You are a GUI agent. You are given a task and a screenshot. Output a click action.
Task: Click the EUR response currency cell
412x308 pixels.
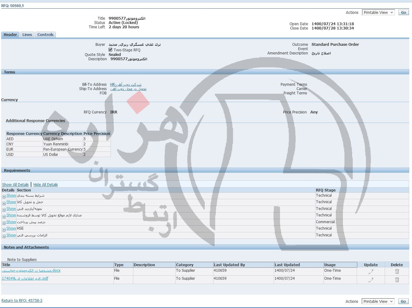(24, 149)
